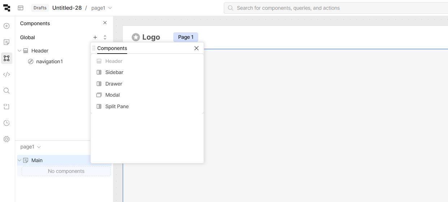
Task: Click the No components placeholder
Action: coord(66,171)
